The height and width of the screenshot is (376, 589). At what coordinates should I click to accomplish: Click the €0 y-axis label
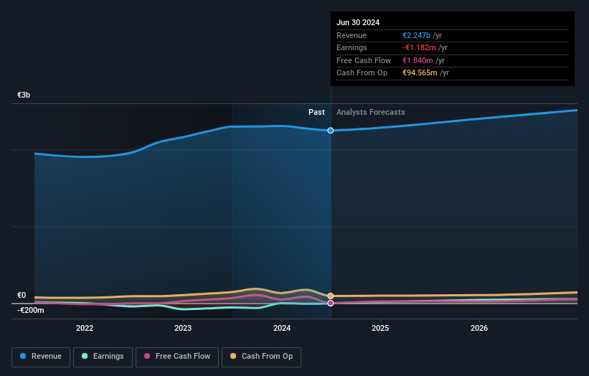(22, 295)
